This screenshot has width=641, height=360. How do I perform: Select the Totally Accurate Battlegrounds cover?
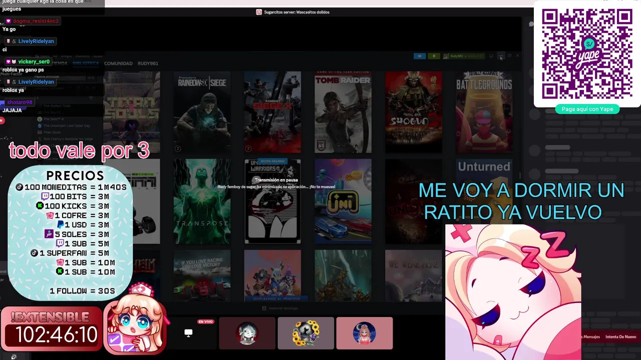484,112
